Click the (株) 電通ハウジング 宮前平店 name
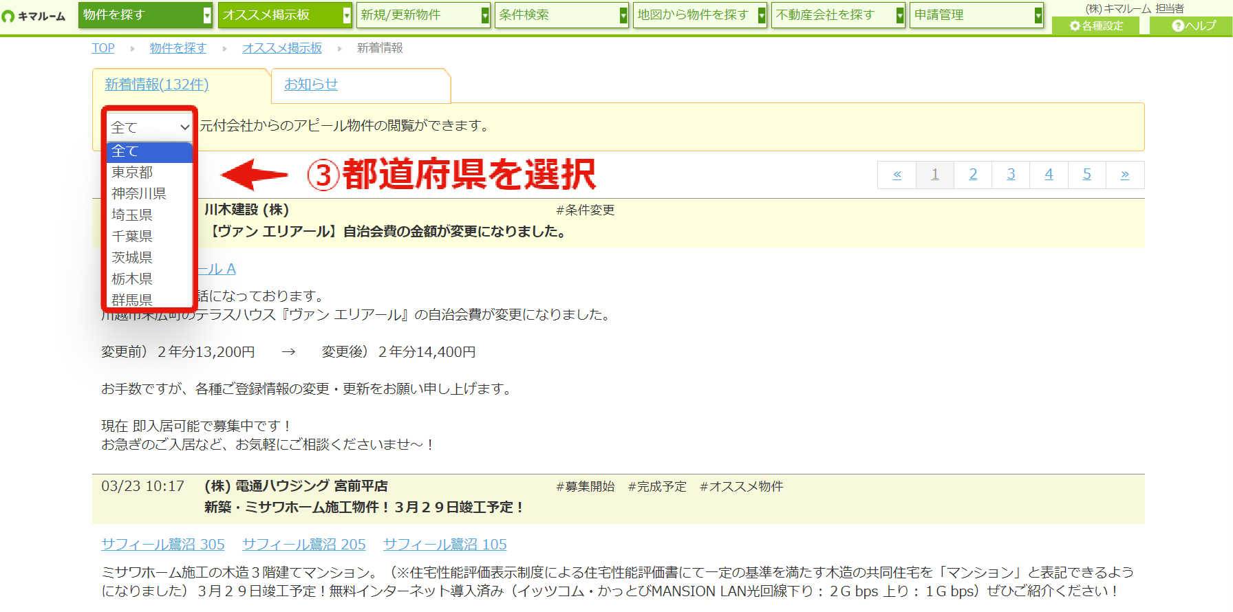Screen dimensions: 1233x612 [x=296, y=486]
